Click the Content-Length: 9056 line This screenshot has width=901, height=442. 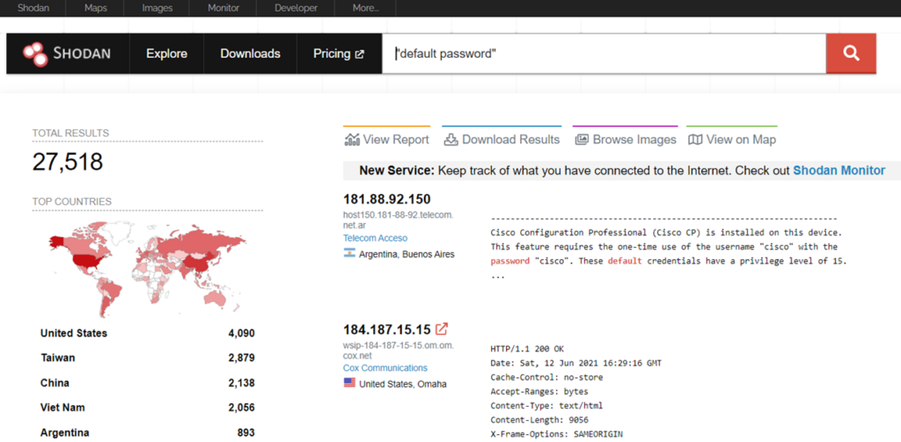(538, 420)
